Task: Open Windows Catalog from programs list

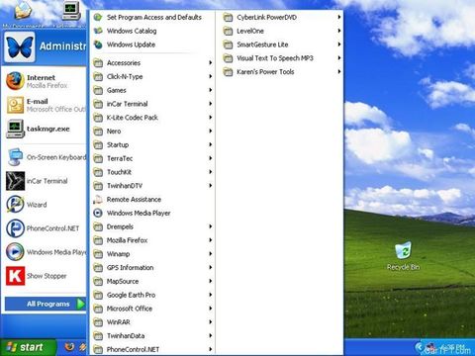Action: 152,31
